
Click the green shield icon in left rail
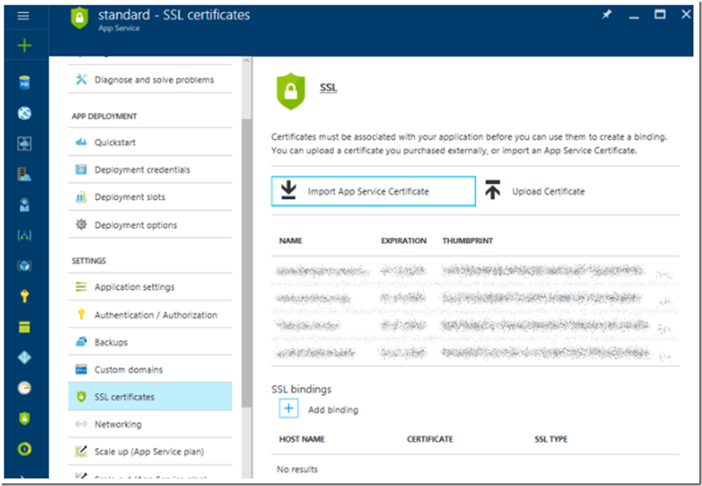pyautogui.click(x=24, y=418)
